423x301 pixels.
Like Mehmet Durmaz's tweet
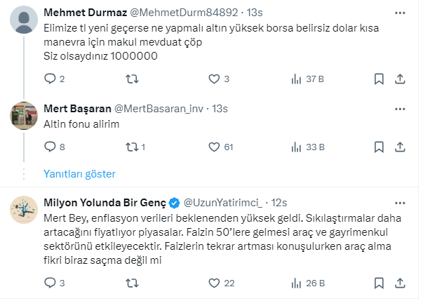pos(215,79)
